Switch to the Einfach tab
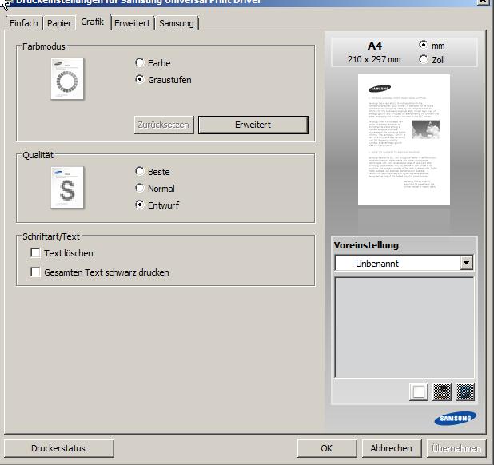Screen dimensions: 494x465 pos(24,23)
